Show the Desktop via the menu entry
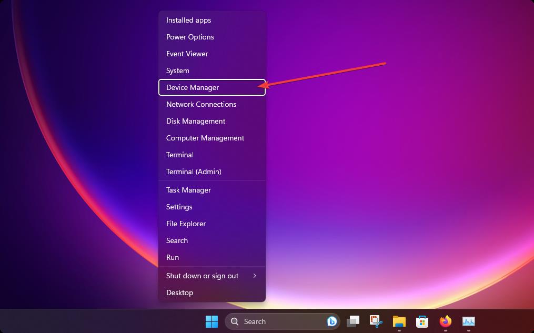The image size is (534, 333). [179, 292]
